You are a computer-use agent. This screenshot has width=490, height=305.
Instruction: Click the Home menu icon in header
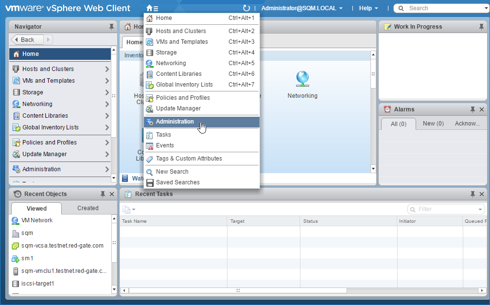[x=152, y=8]
